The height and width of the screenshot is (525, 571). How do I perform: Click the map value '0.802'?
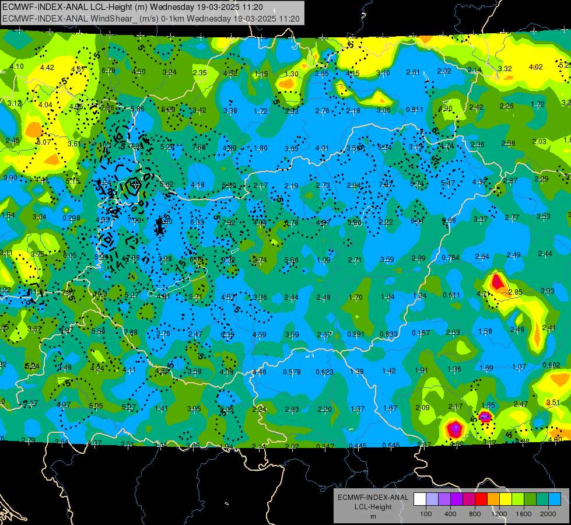pyautogui.click(x=551, y=365)
